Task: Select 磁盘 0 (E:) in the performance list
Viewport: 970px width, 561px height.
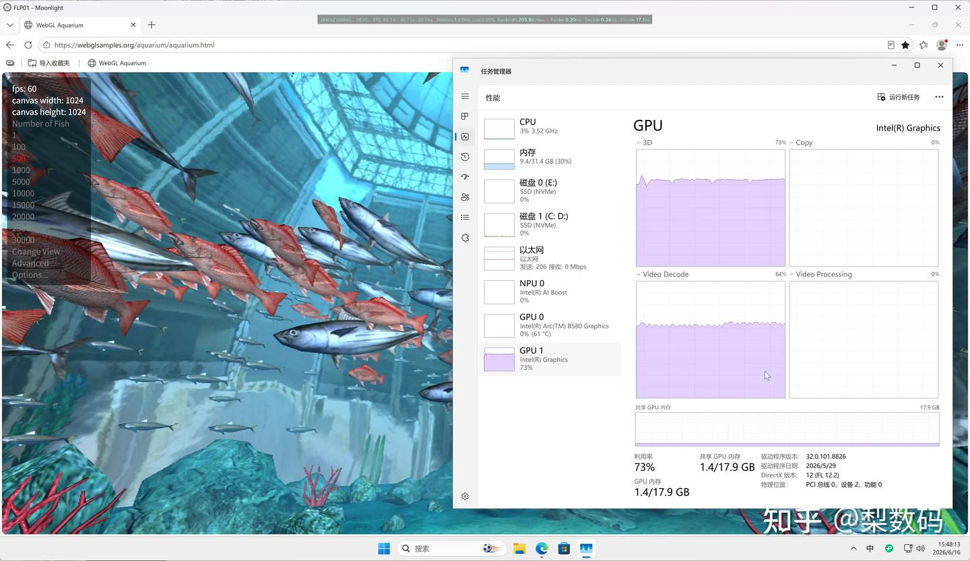Action: [550, 191]
